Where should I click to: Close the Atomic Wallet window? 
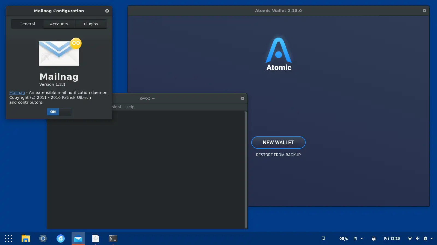(x=424, y=11)
